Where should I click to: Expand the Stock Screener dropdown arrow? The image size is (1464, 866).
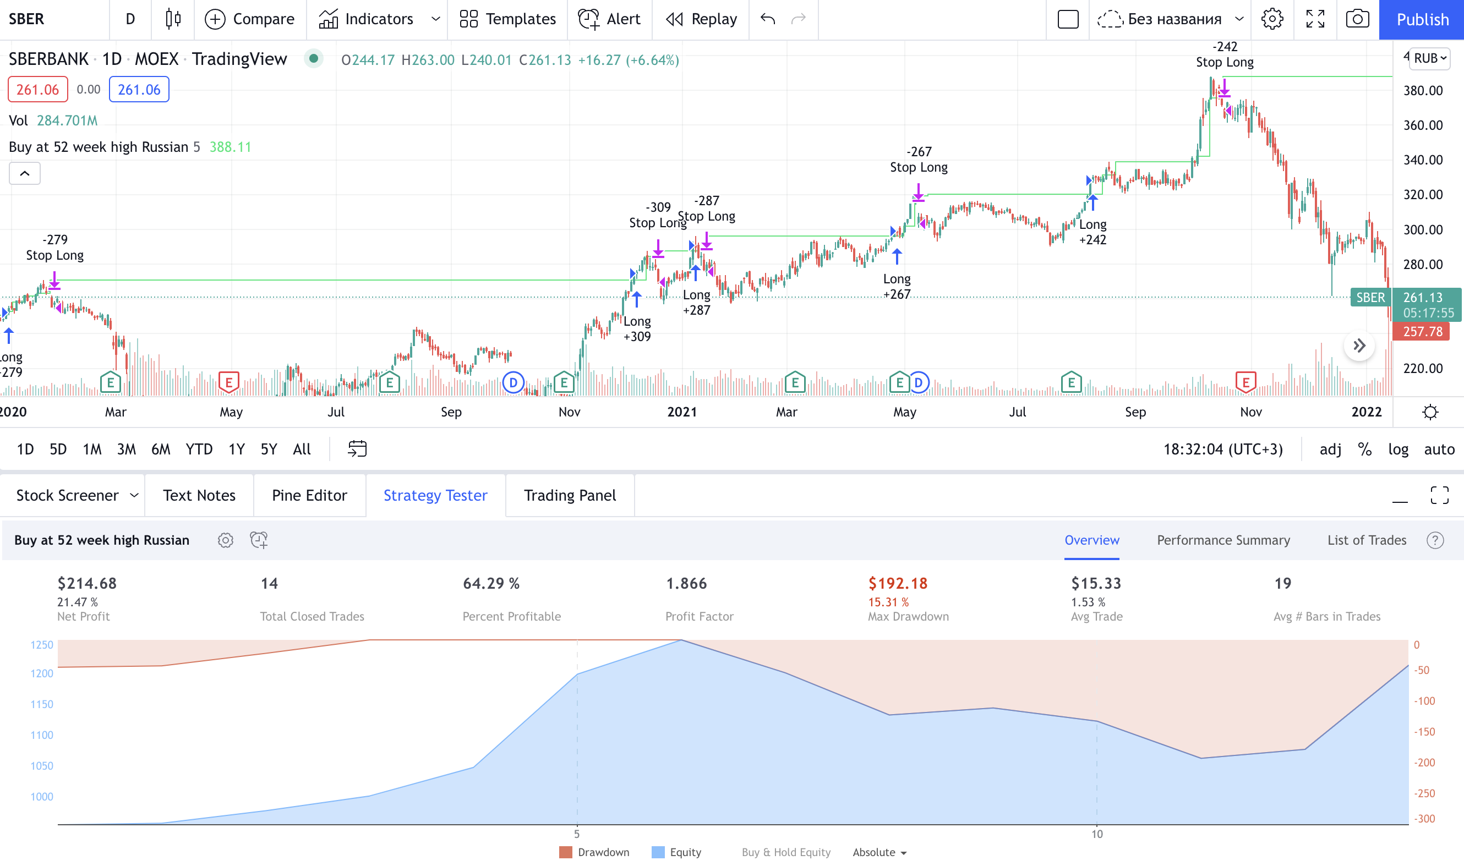pos(134,495)
